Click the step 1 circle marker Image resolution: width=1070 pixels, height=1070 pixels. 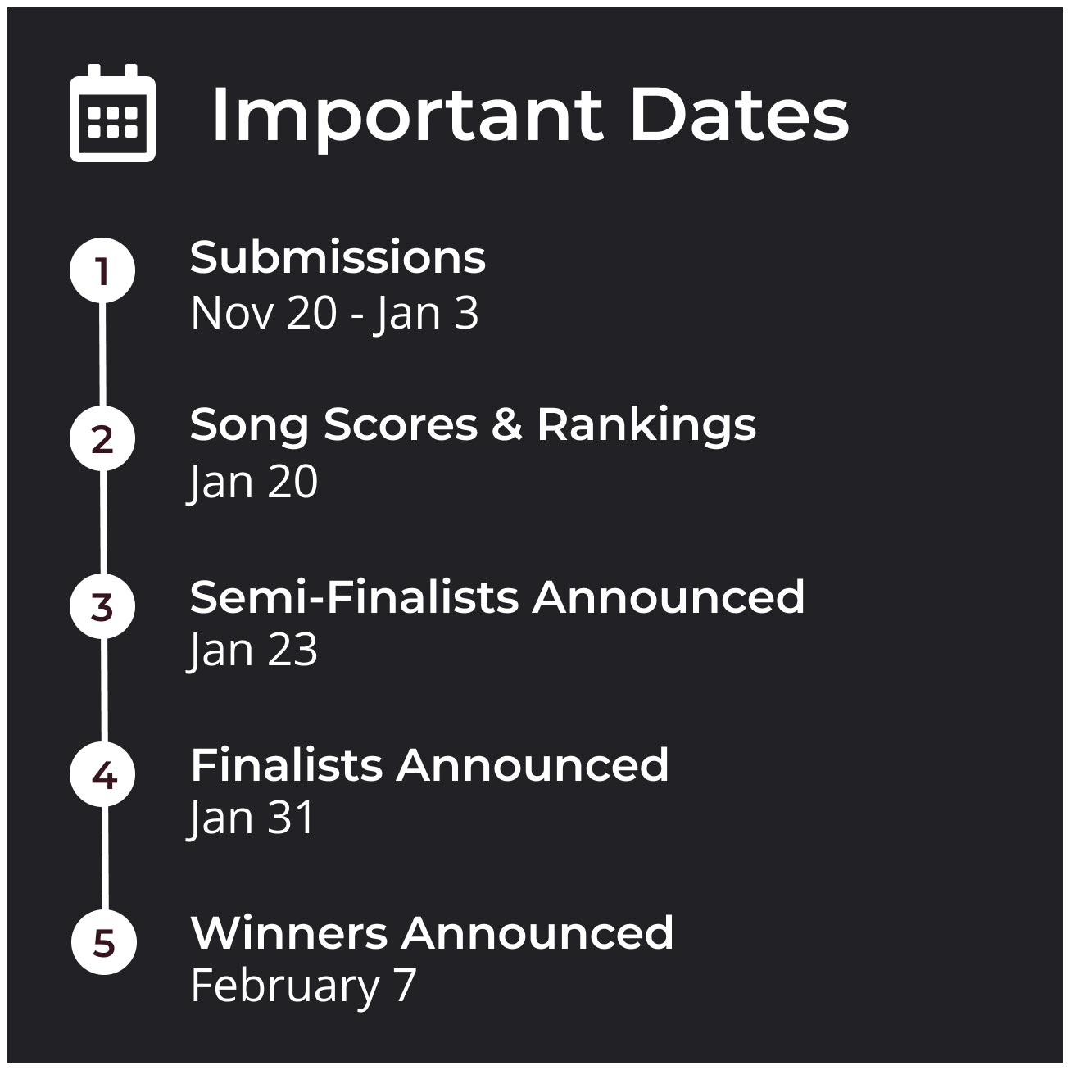tap(102, 270)
